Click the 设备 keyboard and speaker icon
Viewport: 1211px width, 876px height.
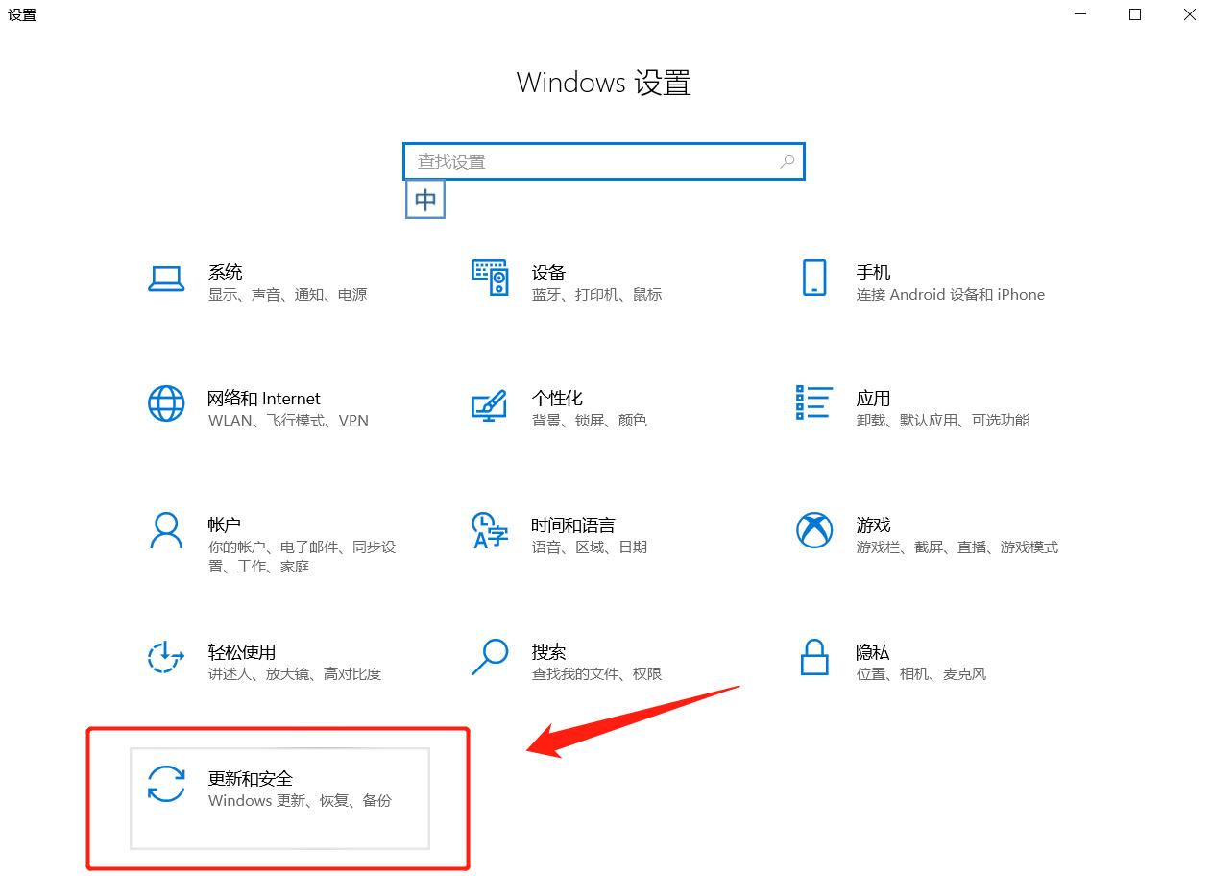(x=490, y=278)
